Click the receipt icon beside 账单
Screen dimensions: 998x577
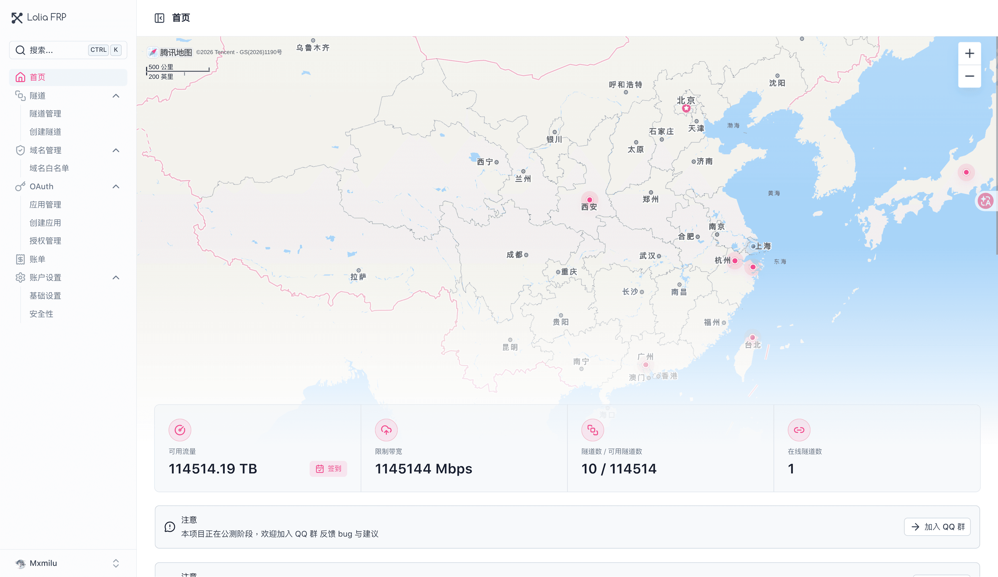(x=20, y=259)
